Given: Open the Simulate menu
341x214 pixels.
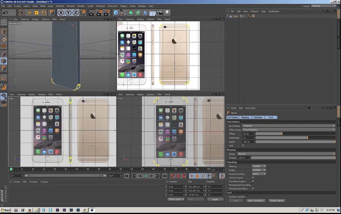Looking at the screenshot, I should point(71,6).
